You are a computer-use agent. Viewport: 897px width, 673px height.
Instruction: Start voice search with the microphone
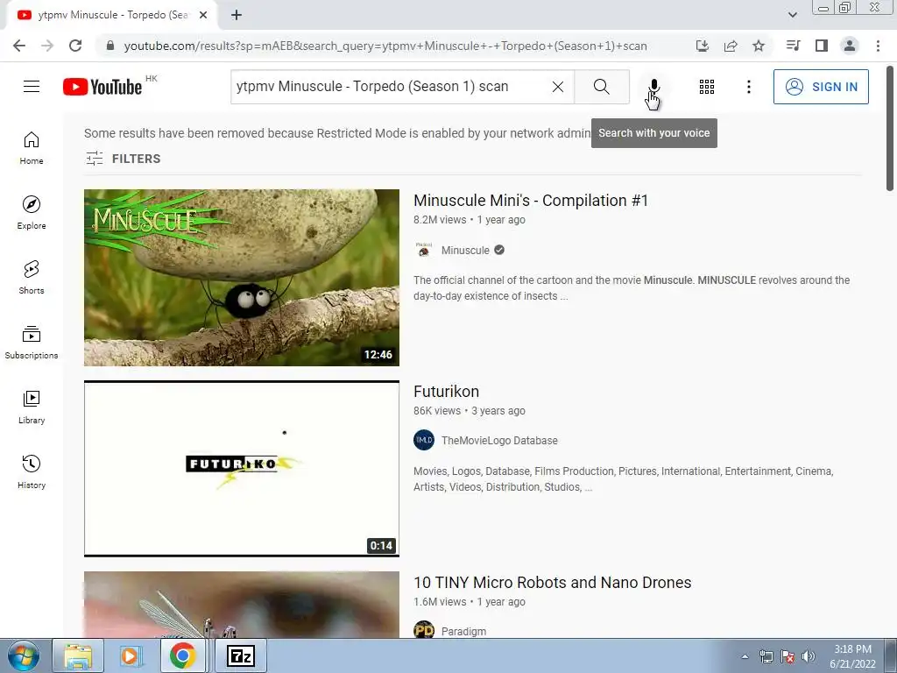point(653,87)
